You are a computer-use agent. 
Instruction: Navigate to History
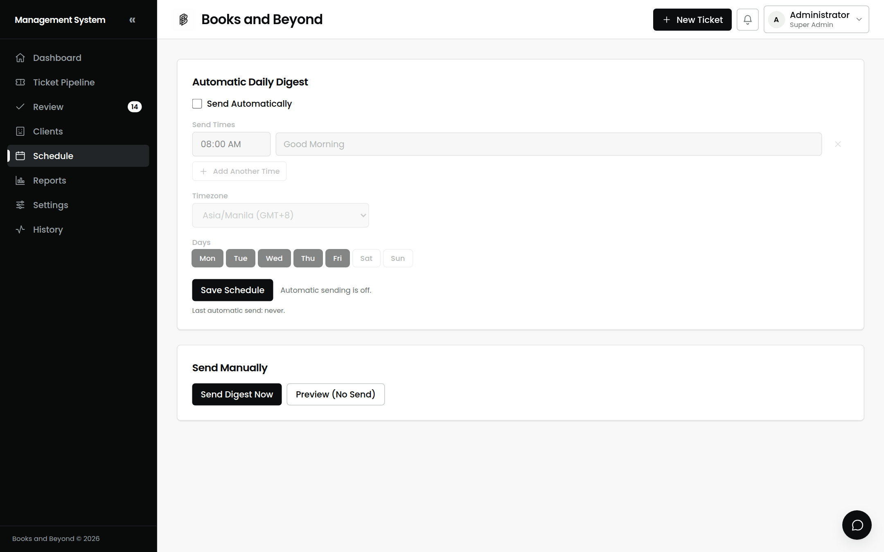(78, 229)
